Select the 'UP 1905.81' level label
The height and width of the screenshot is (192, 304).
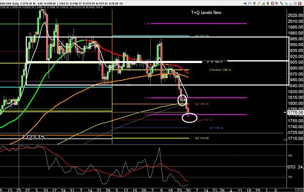click(216, 62)
